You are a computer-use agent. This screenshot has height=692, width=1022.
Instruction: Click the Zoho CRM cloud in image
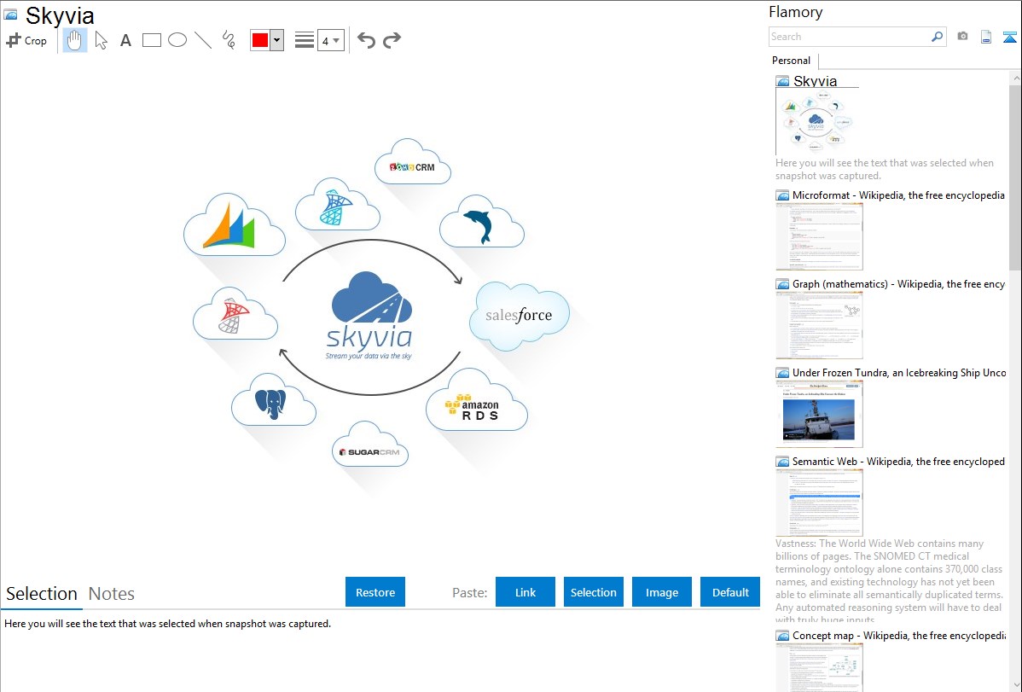413,162
